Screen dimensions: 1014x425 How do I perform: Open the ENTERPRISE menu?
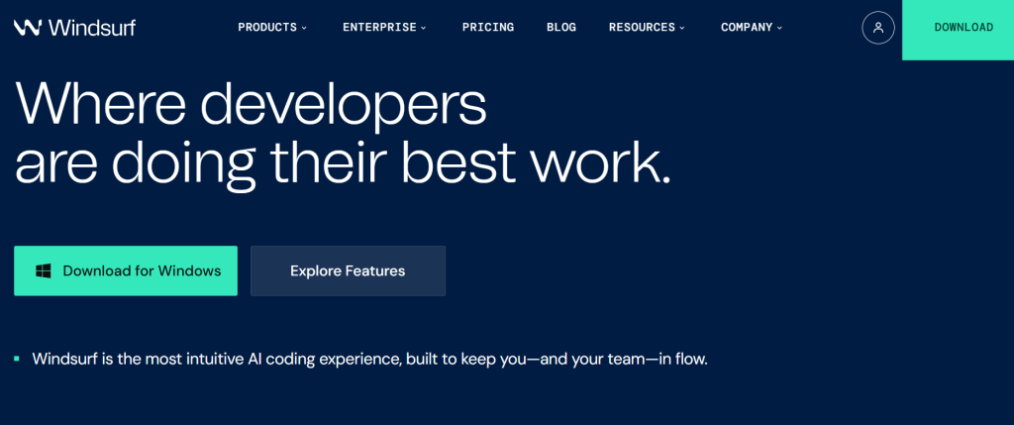379,28
